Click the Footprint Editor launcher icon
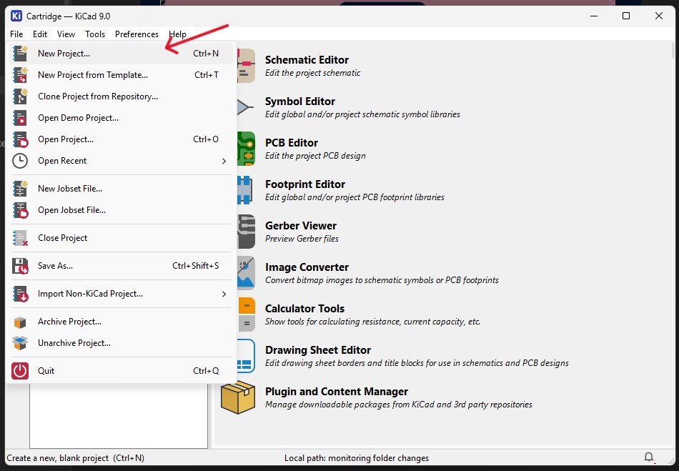679x471 pixels. (x=244, y=190)
